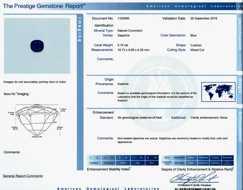The width and height of the screenshot is (243, 190).
Task: Select the Origin tab on right edge
Action: 240,86
